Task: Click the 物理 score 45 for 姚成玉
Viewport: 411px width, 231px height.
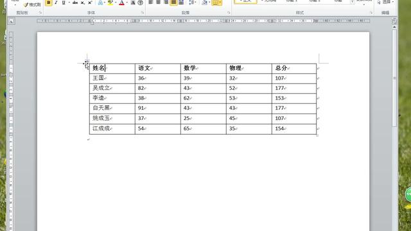Action: (x=249, y=118)
